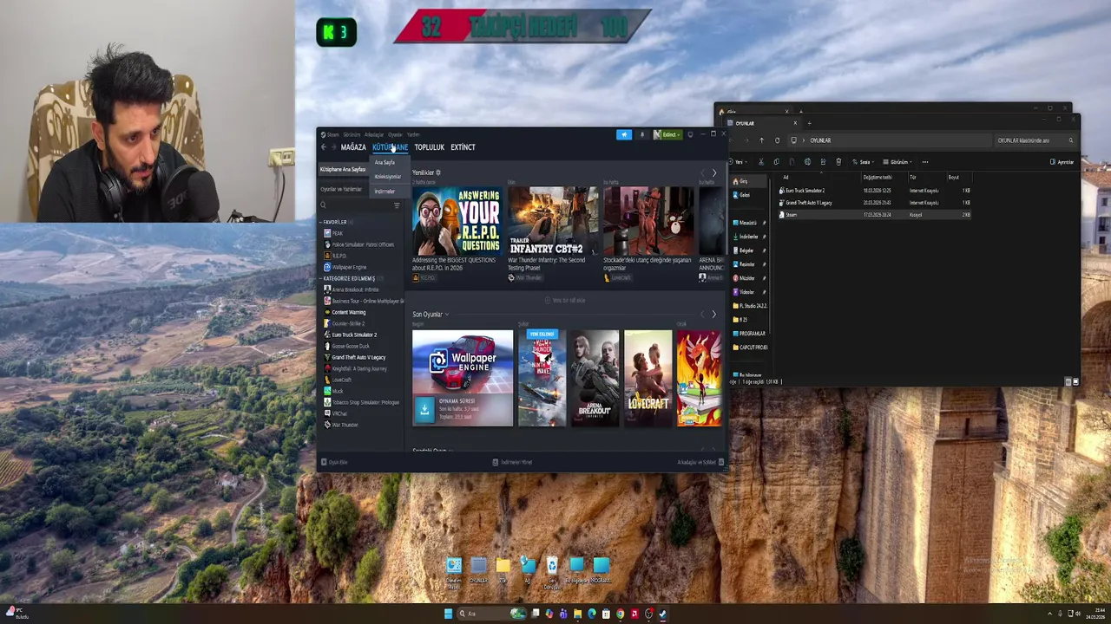Click the Steam forward navigation arrow
The image size is (1111, 624).
pos(333,147)
